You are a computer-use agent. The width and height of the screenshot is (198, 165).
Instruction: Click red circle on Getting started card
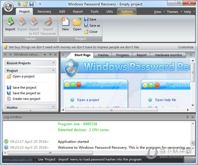79,84
